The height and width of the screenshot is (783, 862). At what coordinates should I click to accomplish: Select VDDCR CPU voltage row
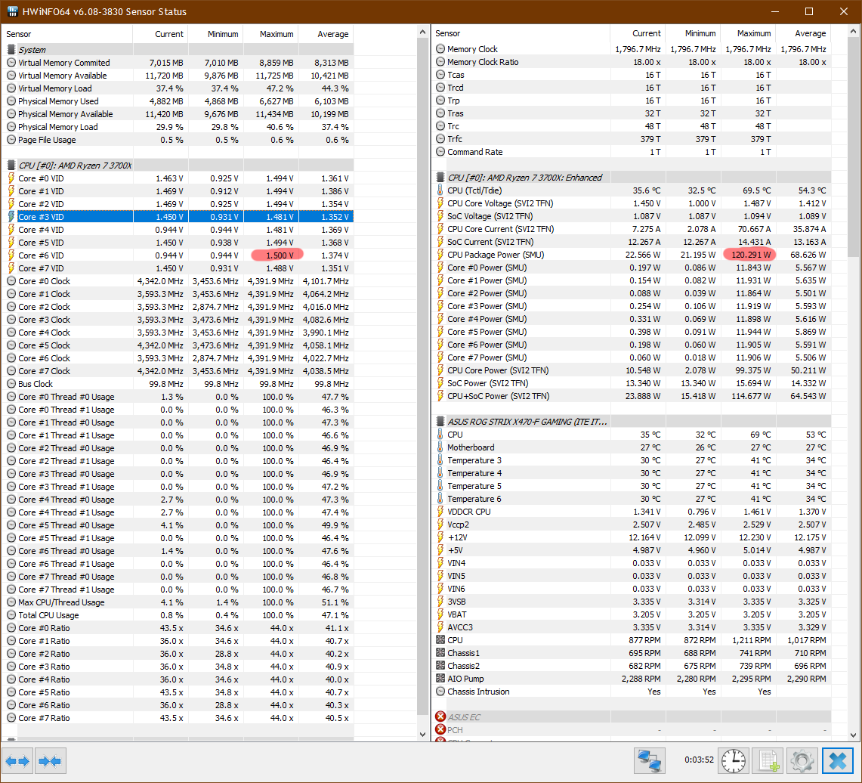632,512
